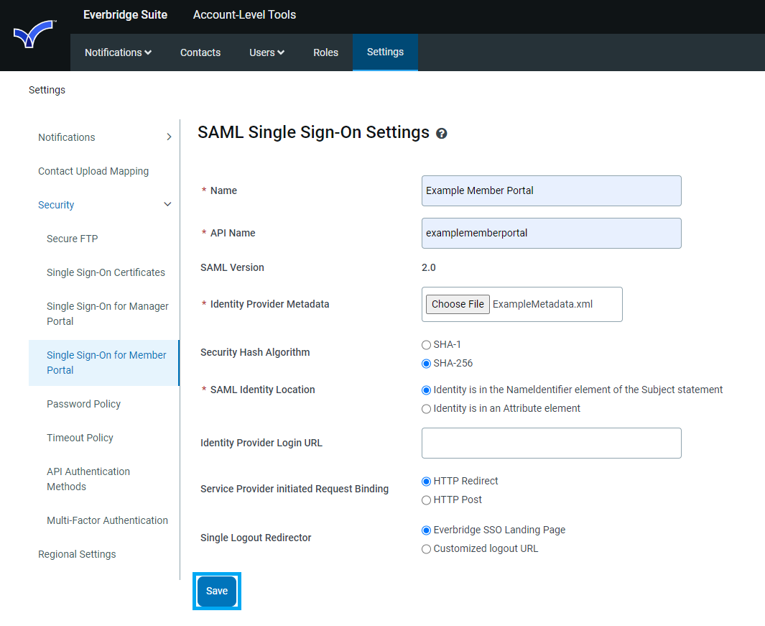Image resolution: width=765 pixels, height=626 pixels.
Task: Open Multi-Factor Authentication settings
Action: tap(107, 520)
